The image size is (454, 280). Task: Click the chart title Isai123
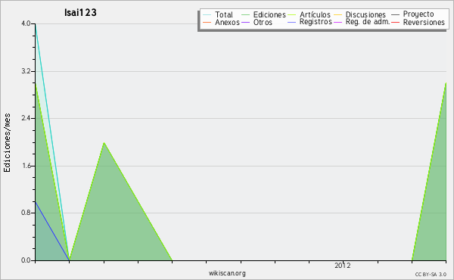pos(80,12)
